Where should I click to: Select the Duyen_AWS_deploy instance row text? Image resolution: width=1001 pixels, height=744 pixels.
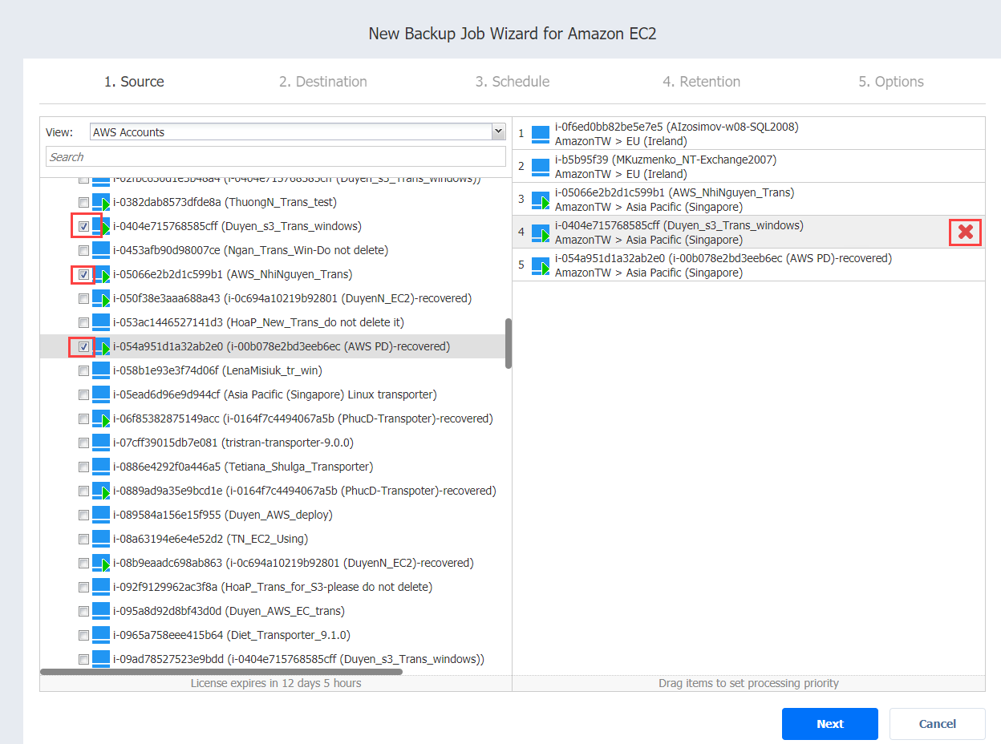point(223,515)
